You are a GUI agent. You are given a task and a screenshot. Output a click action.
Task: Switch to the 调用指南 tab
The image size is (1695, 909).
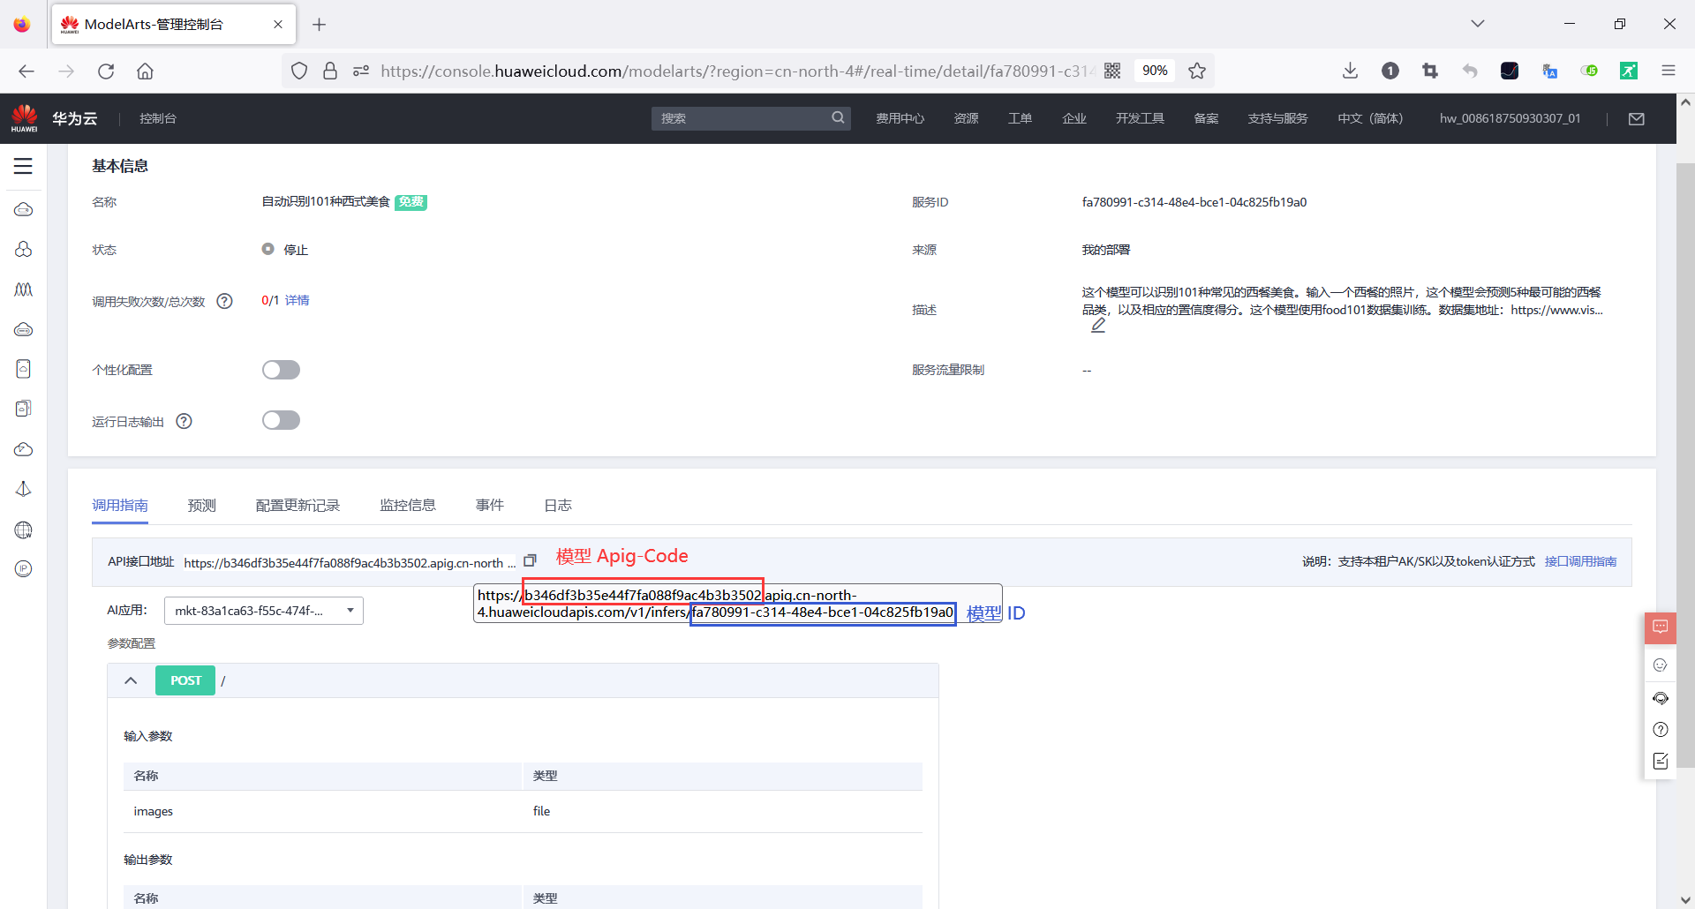tap(120, 506)
